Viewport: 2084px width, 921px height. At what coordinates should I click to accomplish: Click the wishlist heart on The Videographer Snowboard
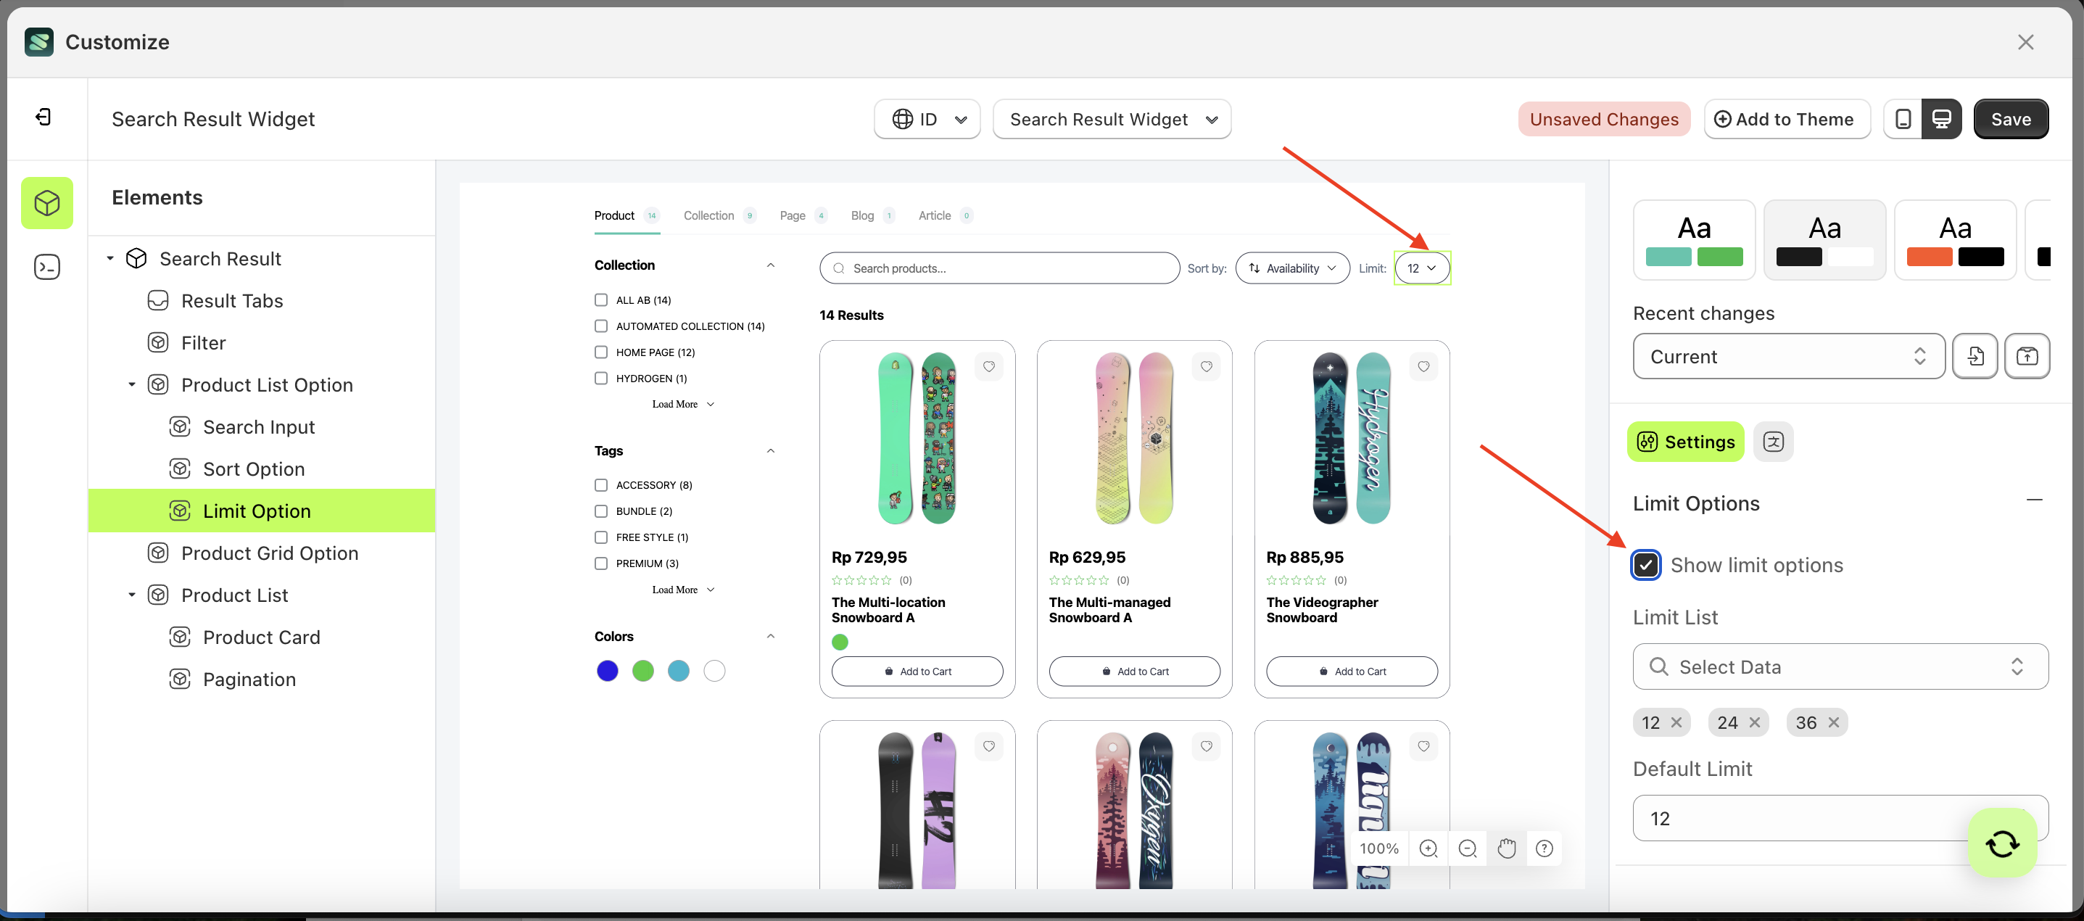1424,367
